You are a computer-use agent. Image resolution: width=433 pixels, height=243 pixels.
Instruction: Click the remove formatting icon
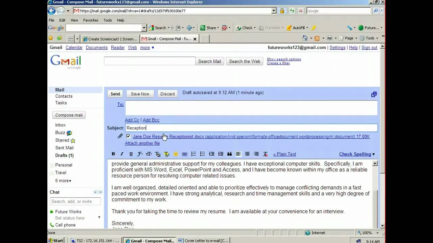click(x=265, y=154)
